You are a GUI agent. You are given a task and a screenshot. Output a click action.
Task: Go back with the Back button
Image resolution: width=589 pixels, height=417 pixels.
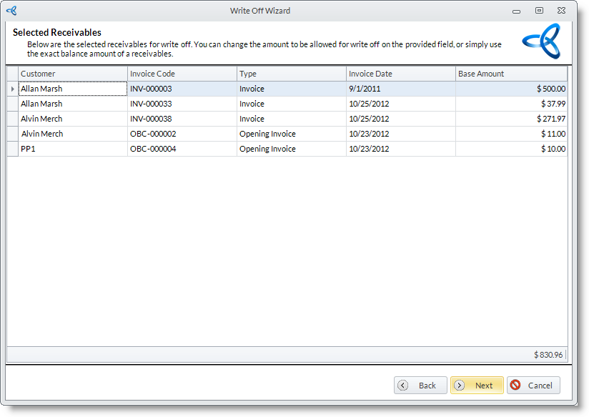tap(420, 385)
